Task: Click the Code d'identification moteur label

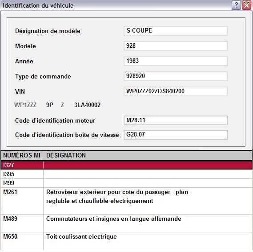Action: 55,121
